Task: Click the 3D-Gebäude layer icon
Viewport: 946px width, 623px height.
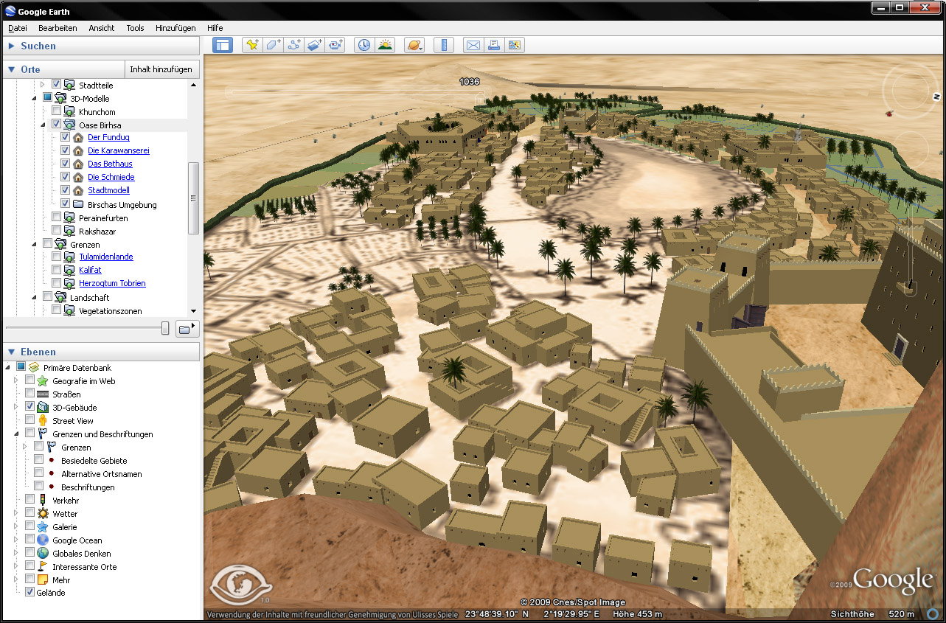Action: [x=42, y=407]
